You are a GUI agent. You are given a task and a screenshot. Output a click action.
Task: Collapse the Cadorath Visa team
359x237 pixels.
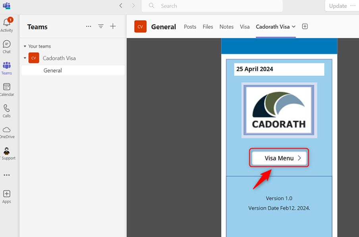[x=25, y=58]
